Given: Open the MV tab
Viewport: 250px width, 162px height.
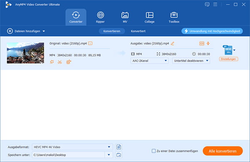Looking at the screenshot, I should tap(125, 17).
